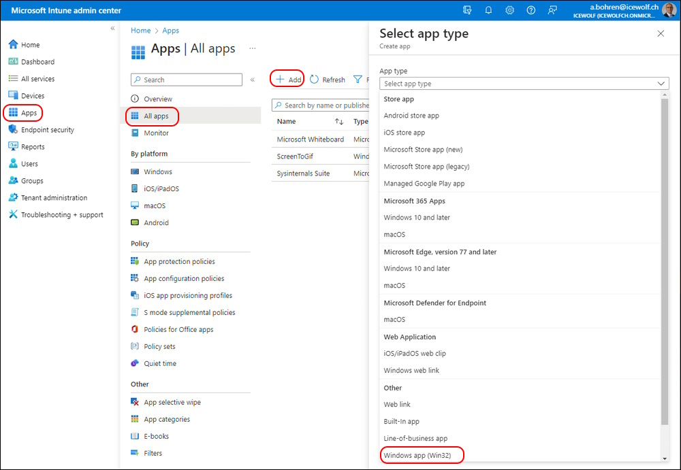Select Built-In app option

[x=401, y=422]
